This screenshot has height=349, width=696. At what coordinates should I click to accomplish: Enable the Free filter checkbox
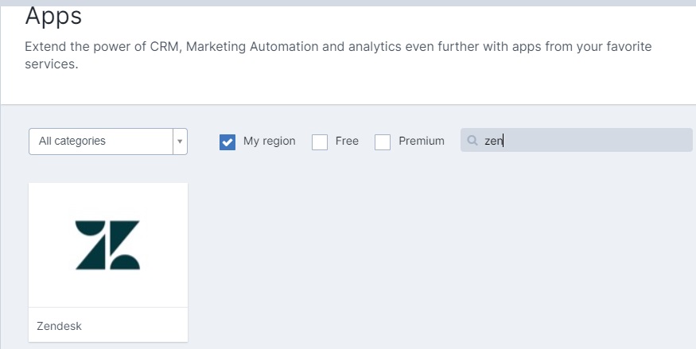click(320, 142)
